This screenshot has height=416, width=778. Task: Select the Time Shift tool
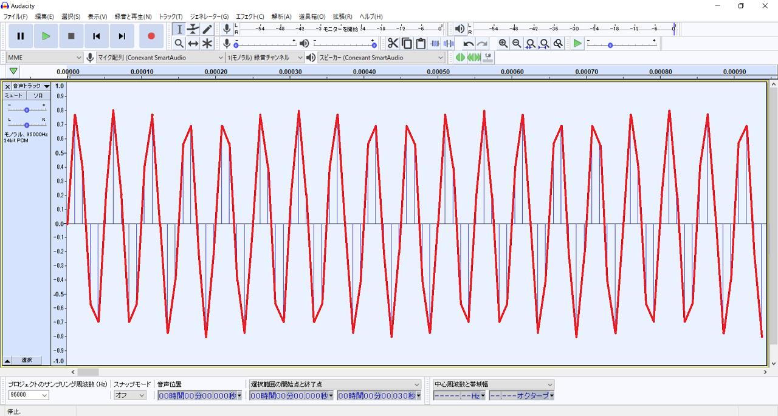coord(193,43)
